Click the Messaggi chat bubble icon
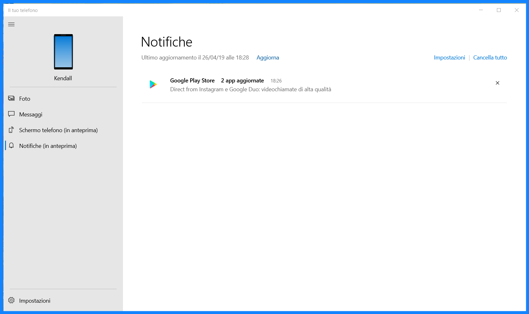This screenshot has height=314, width=529. [11, 114]
